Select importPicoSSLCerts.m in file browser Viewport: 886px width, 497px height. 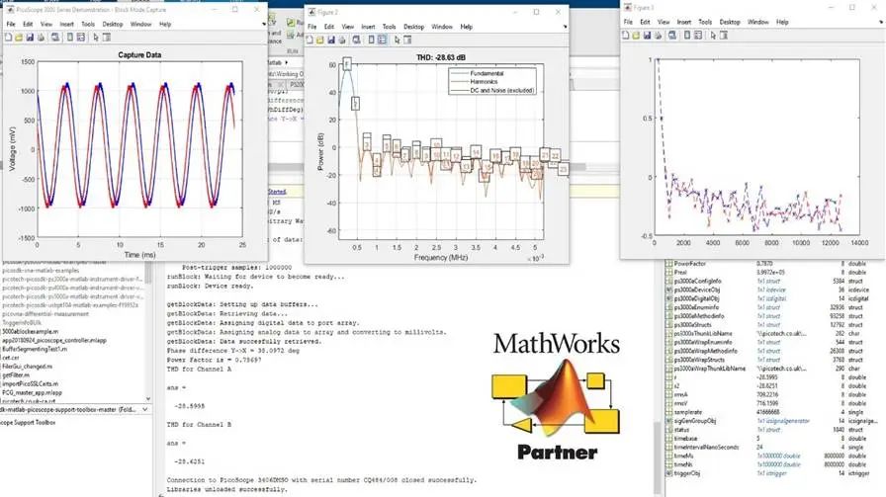pyautogui.click(x=29, y=384)
